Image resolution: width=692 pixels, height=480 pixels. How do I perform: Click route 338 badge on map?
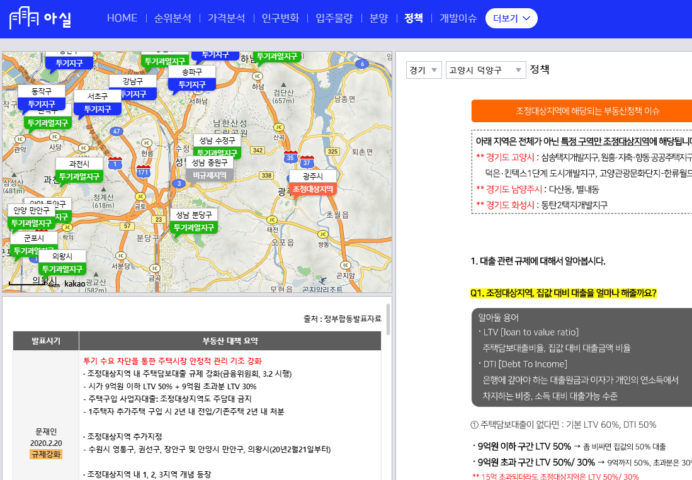coord(266,175)
